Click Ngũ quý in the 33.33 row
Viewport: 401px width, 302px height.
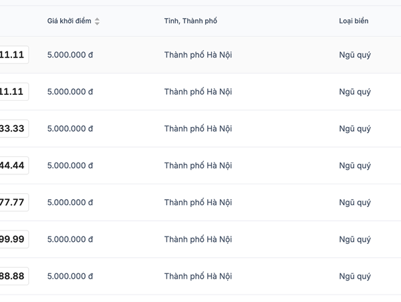[354, 129]
